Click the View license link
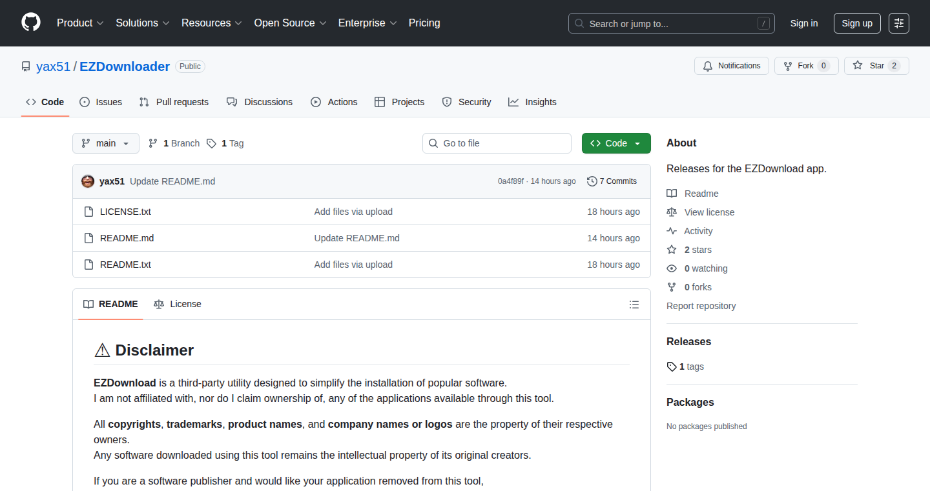The width and height of the screenshot is (930, 491). click(701, 212)
